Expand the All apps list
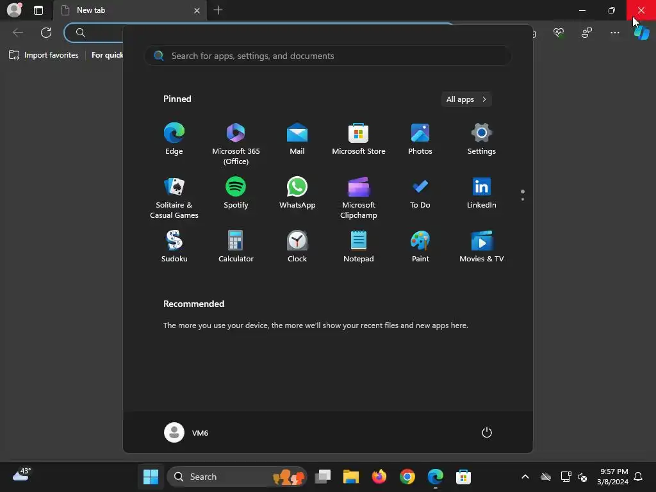Screen dimensions: 656x492 (x=466, y=99)
